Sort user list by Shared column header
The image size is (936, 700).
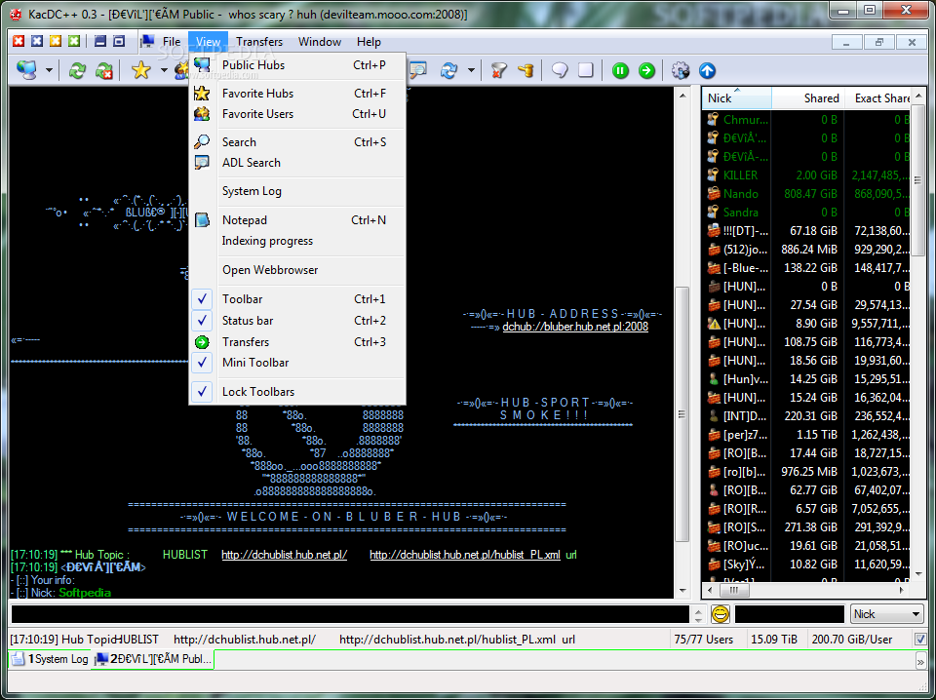click(x=807, y=97)
